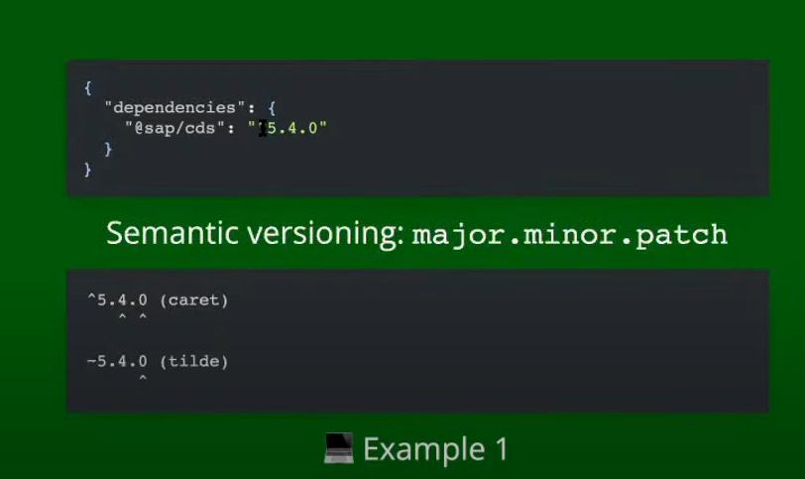The image size is (805, 479).
Task: Click the 'Semantic versioning:' heading text
Action: pyautogui.click(x=255, y=234)
